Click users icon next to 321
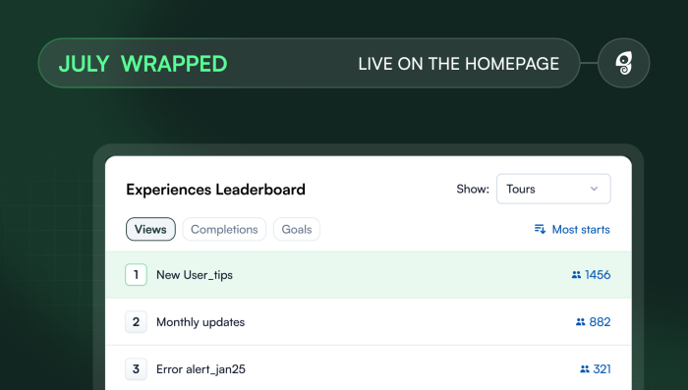 click(x=585, y=369)
